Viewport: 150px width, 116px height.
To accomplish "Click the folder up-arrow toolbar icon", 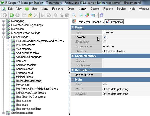I will 30,15.
